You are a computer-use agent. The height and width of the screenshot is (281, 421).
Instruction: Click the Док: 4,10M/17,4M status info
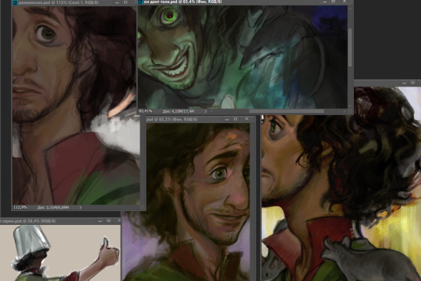pos(179,111)
